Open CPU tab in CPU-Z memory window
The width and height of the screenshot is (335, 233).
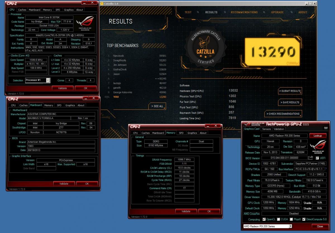(x=135, y=133)
